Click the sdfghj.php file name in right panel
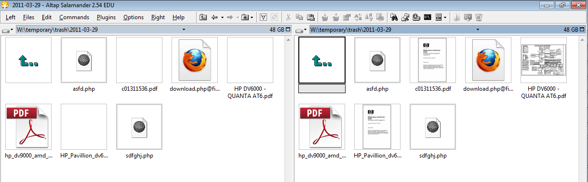The height and width of the screenshot is (182, 588). (x=433, y=156)
